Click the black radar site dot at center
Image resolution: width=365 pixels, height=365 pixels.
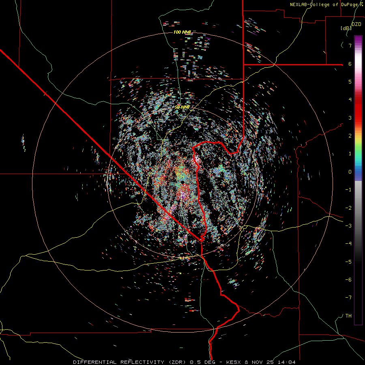183,182
